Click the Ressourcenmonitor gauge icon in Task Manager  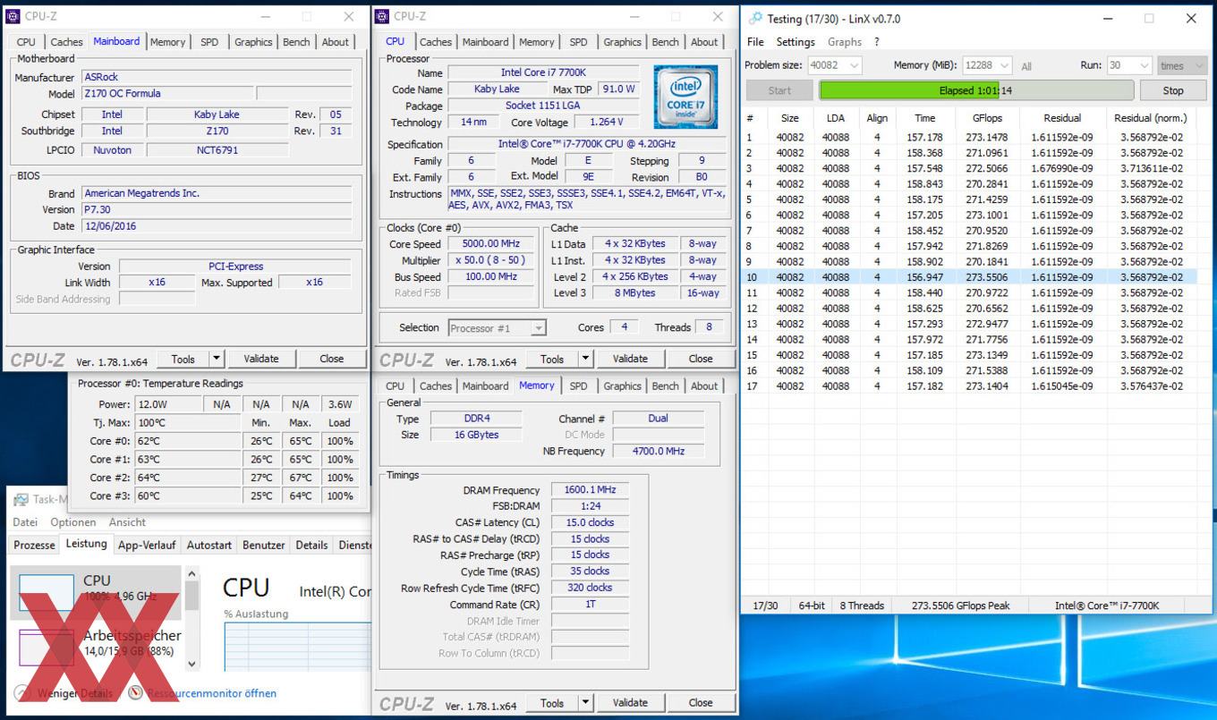point(136,693)
